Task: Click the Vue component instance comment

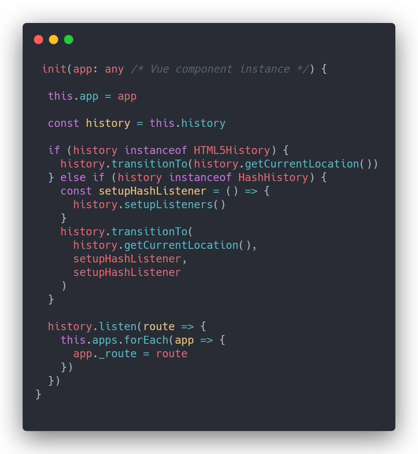Action: pyautogui.click(x=220, y=69)
